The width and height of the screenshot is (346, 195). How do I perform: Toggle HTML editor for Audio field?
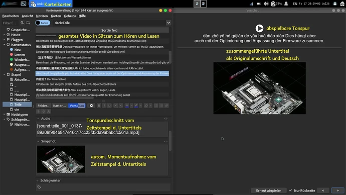(165, 119)
